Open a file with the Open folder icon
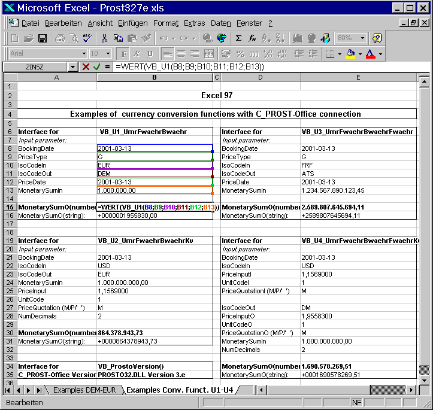This screenshot has width=433, height=410. pos(28,38)
